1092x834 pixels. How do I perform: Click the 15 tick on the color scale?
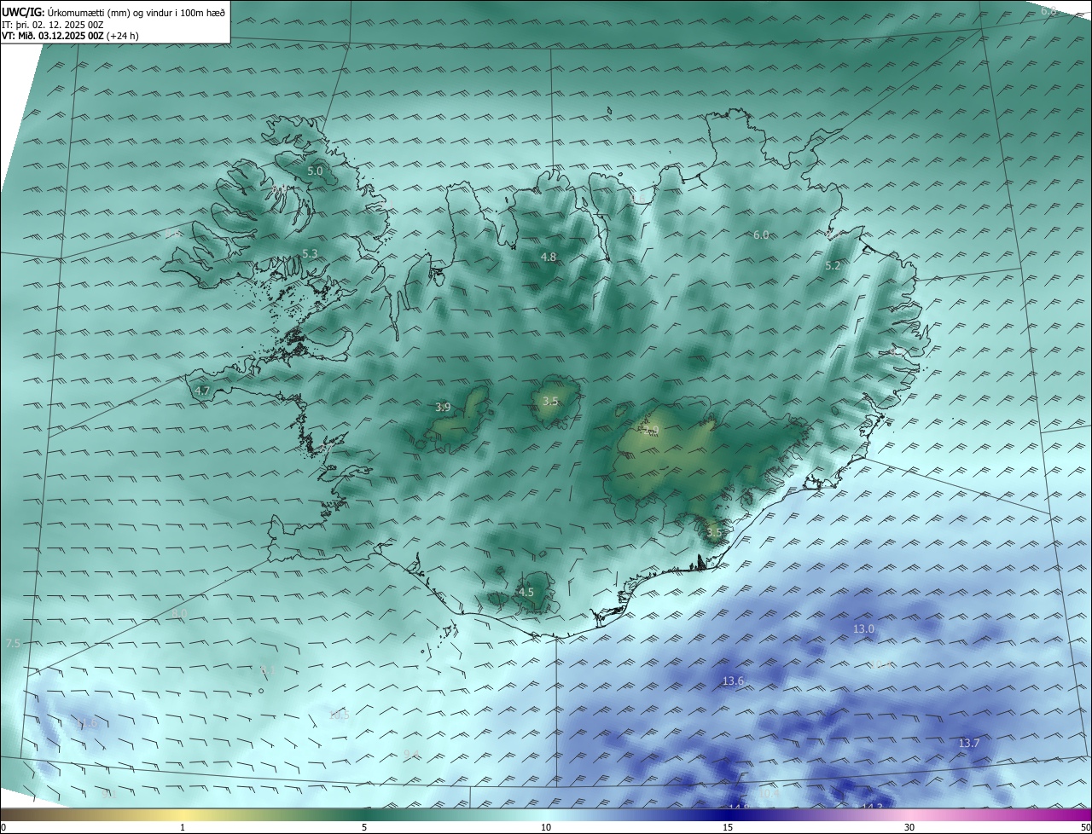(x=728, y=827)
